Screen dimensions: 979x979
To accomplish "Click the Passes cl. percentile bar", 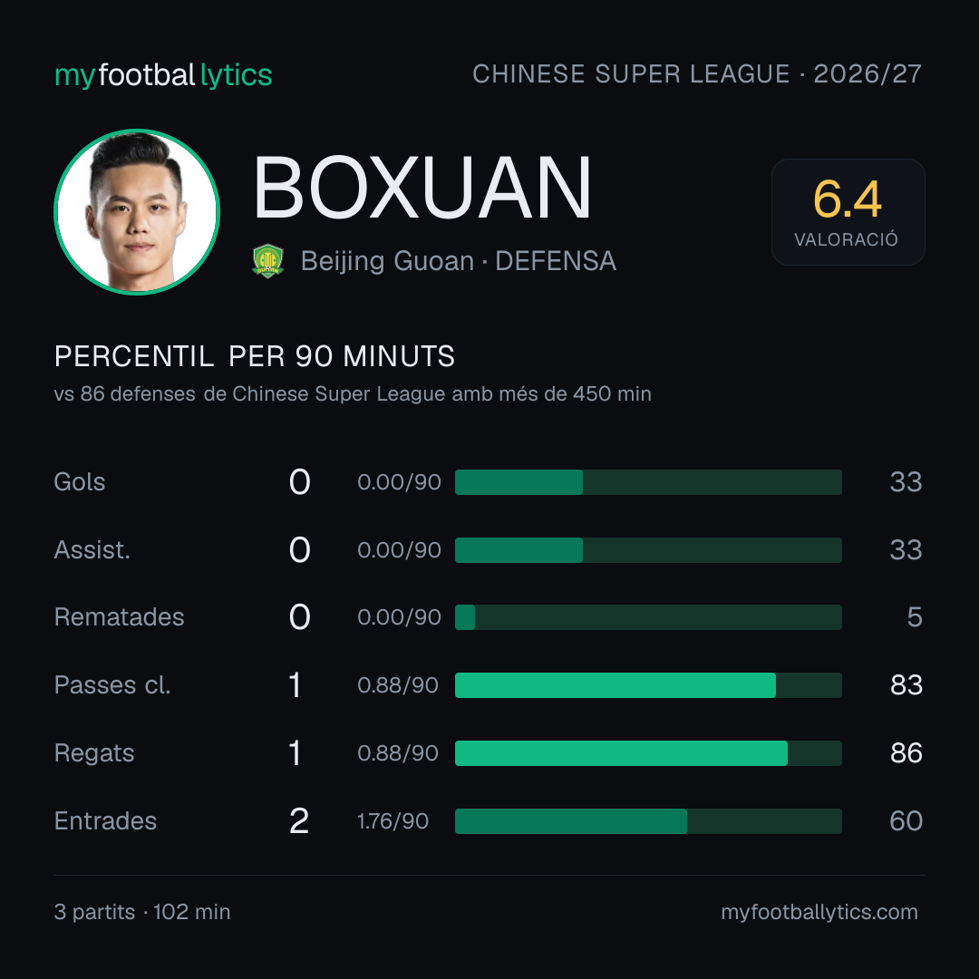I will pyautogui.click(x=648, y=685).
